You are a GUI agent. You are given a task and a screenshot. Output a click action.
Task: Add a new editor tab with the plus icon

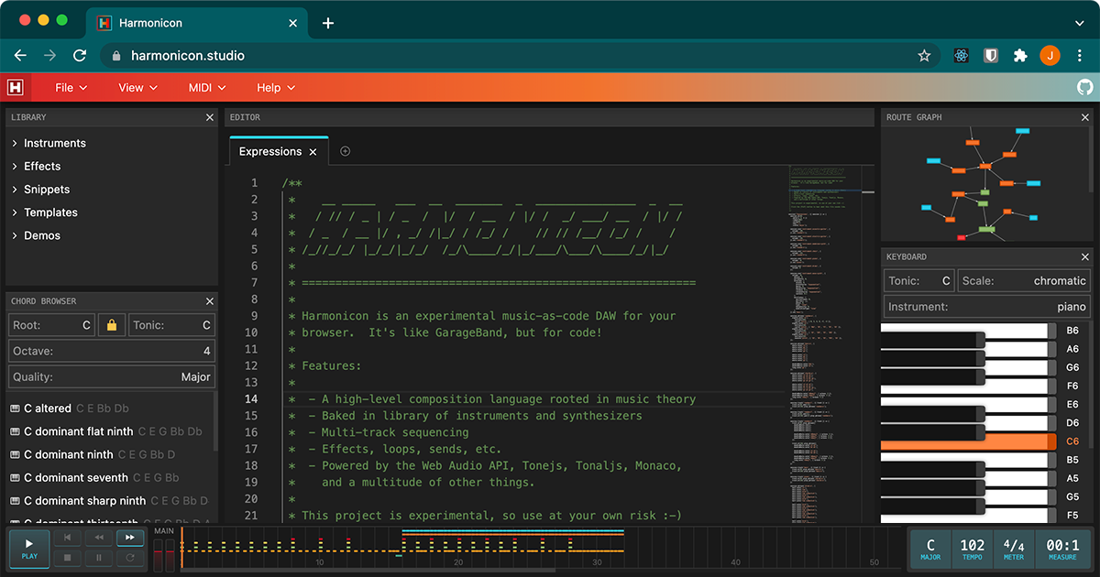[346, 151]
